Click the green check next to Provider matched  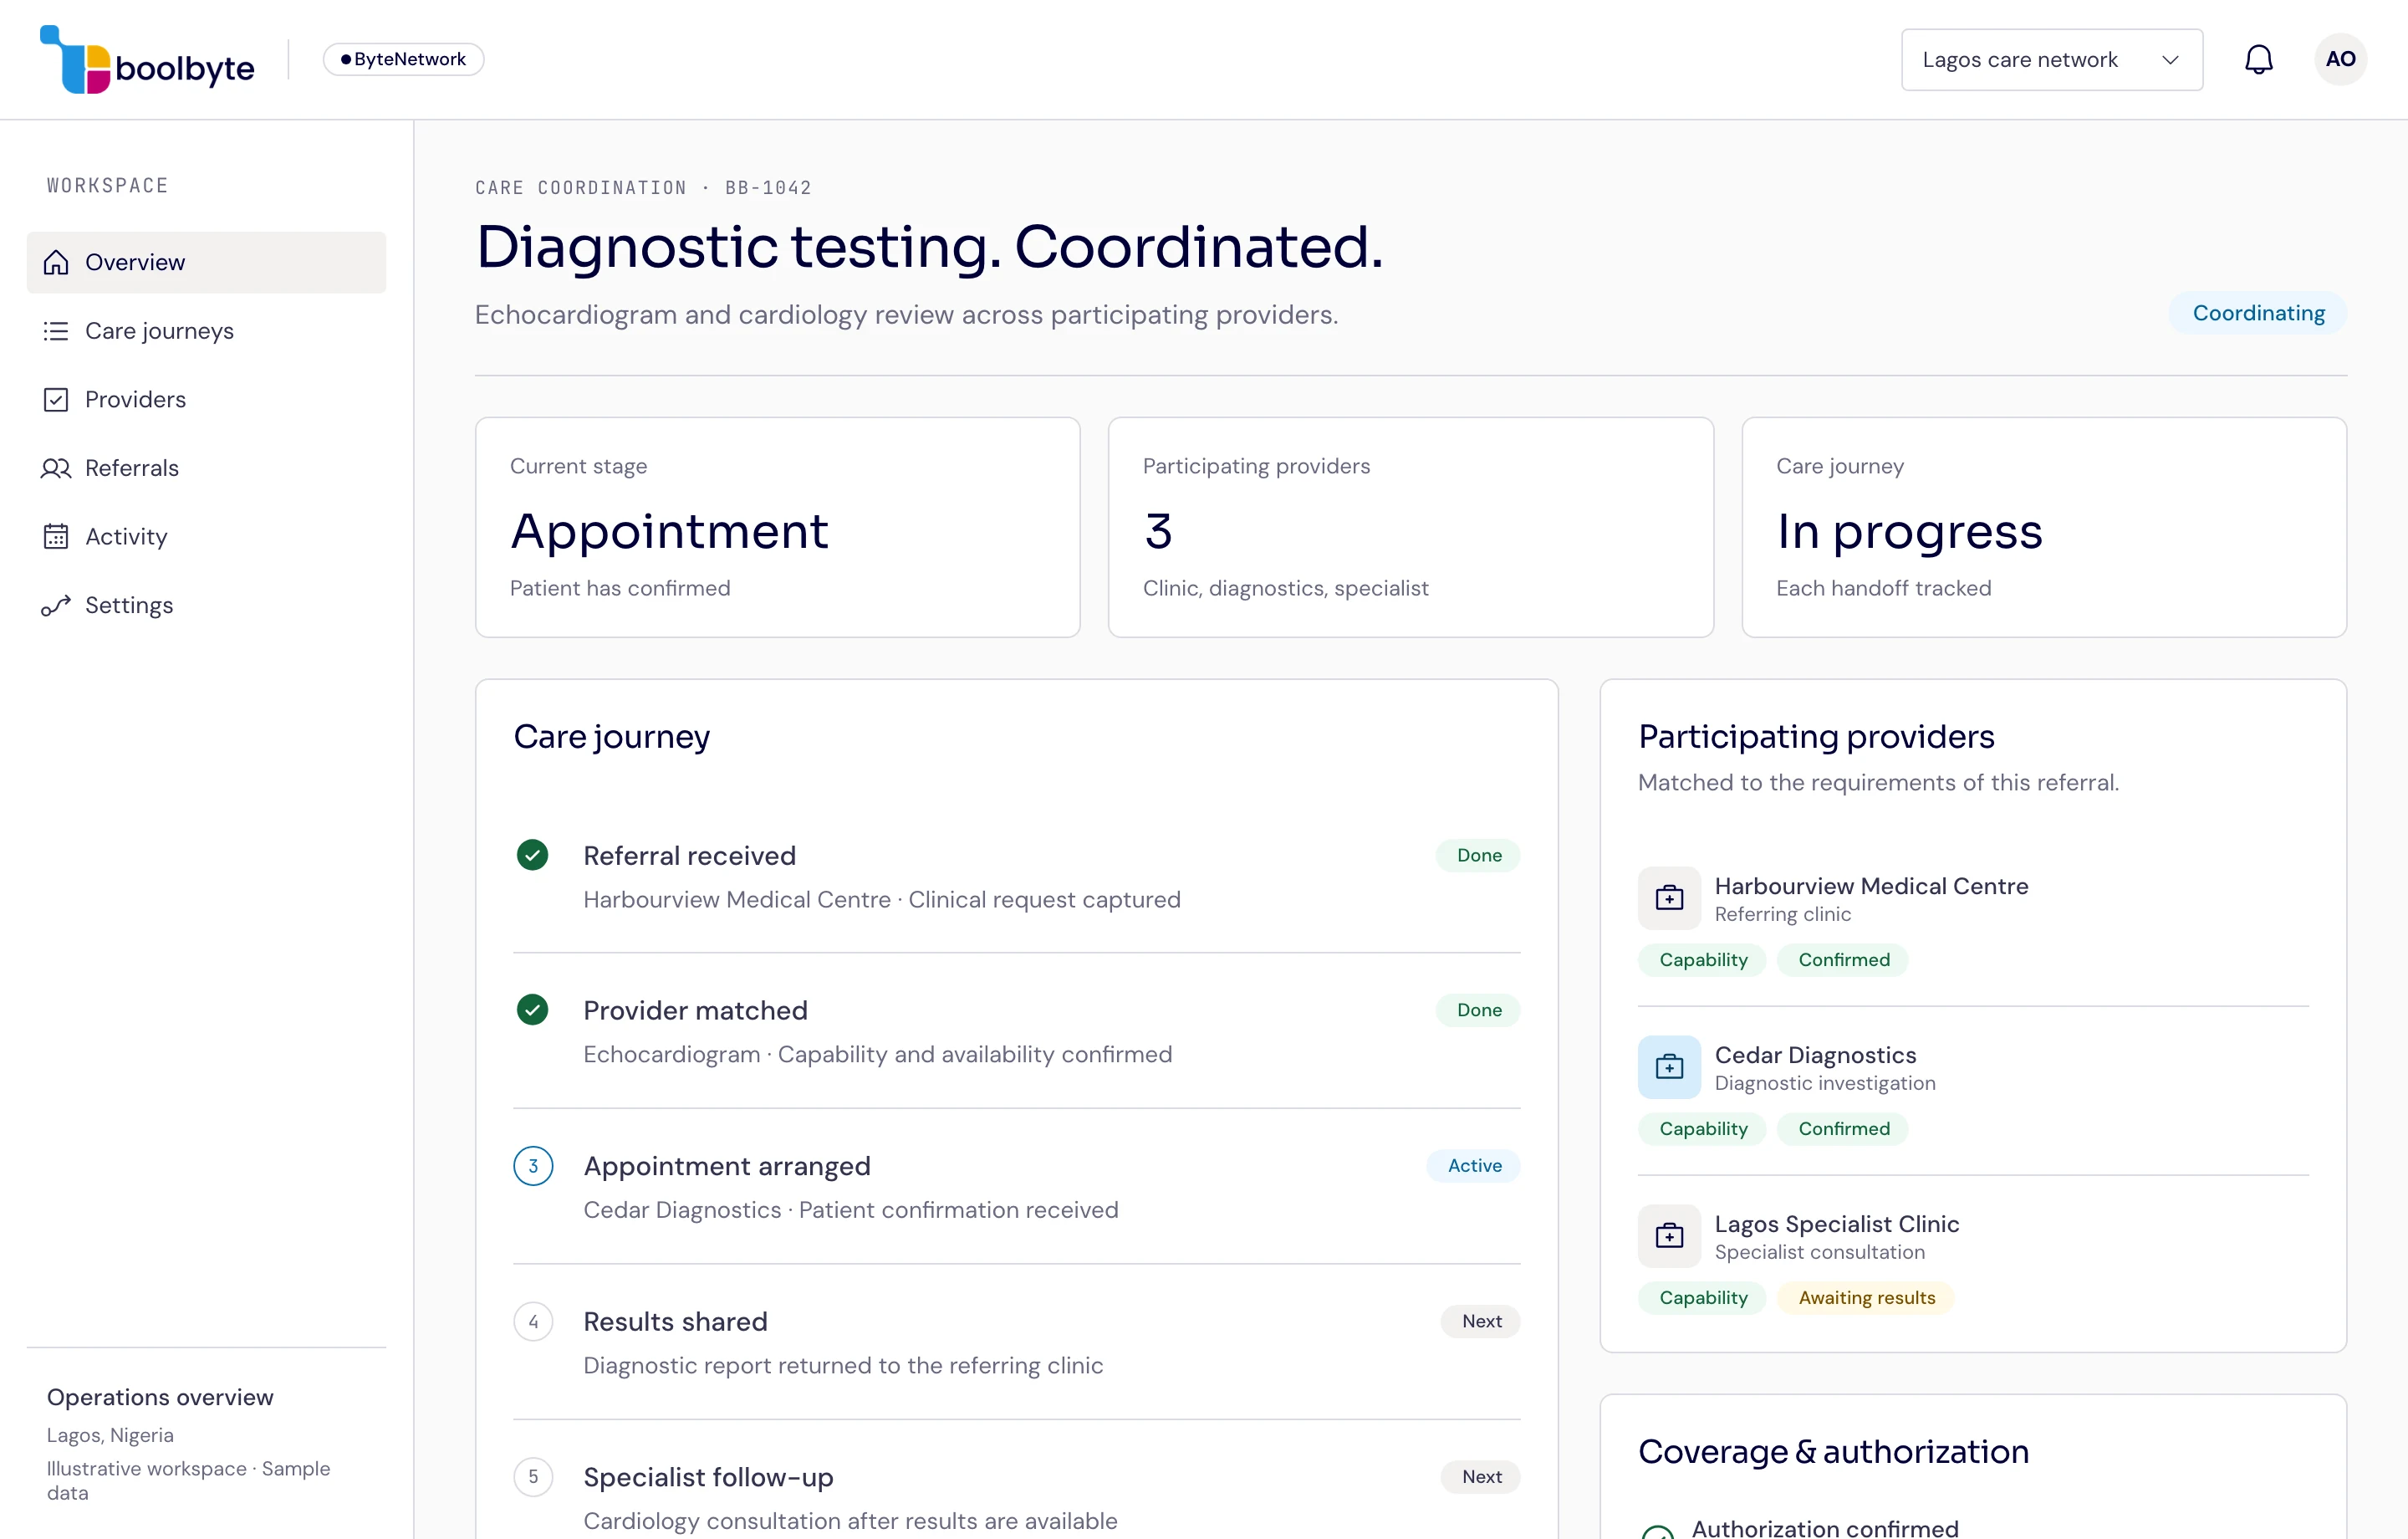pyautogui.click(x=533, y=1010)
